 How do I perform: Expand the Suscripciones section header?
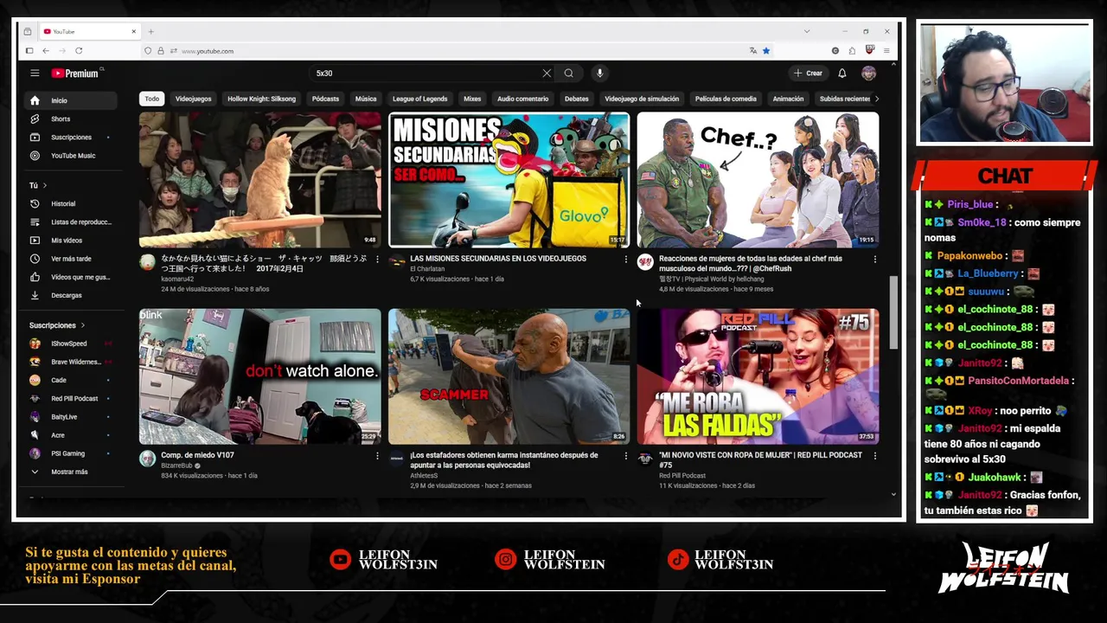coord(57,325)
